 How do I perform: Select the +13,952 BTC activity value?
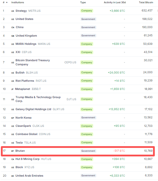(117, 109)
